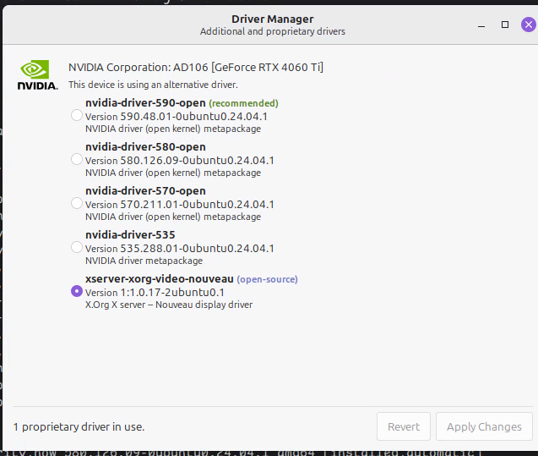
Task: Click the Revert button
Action: [x=404, y=426]
